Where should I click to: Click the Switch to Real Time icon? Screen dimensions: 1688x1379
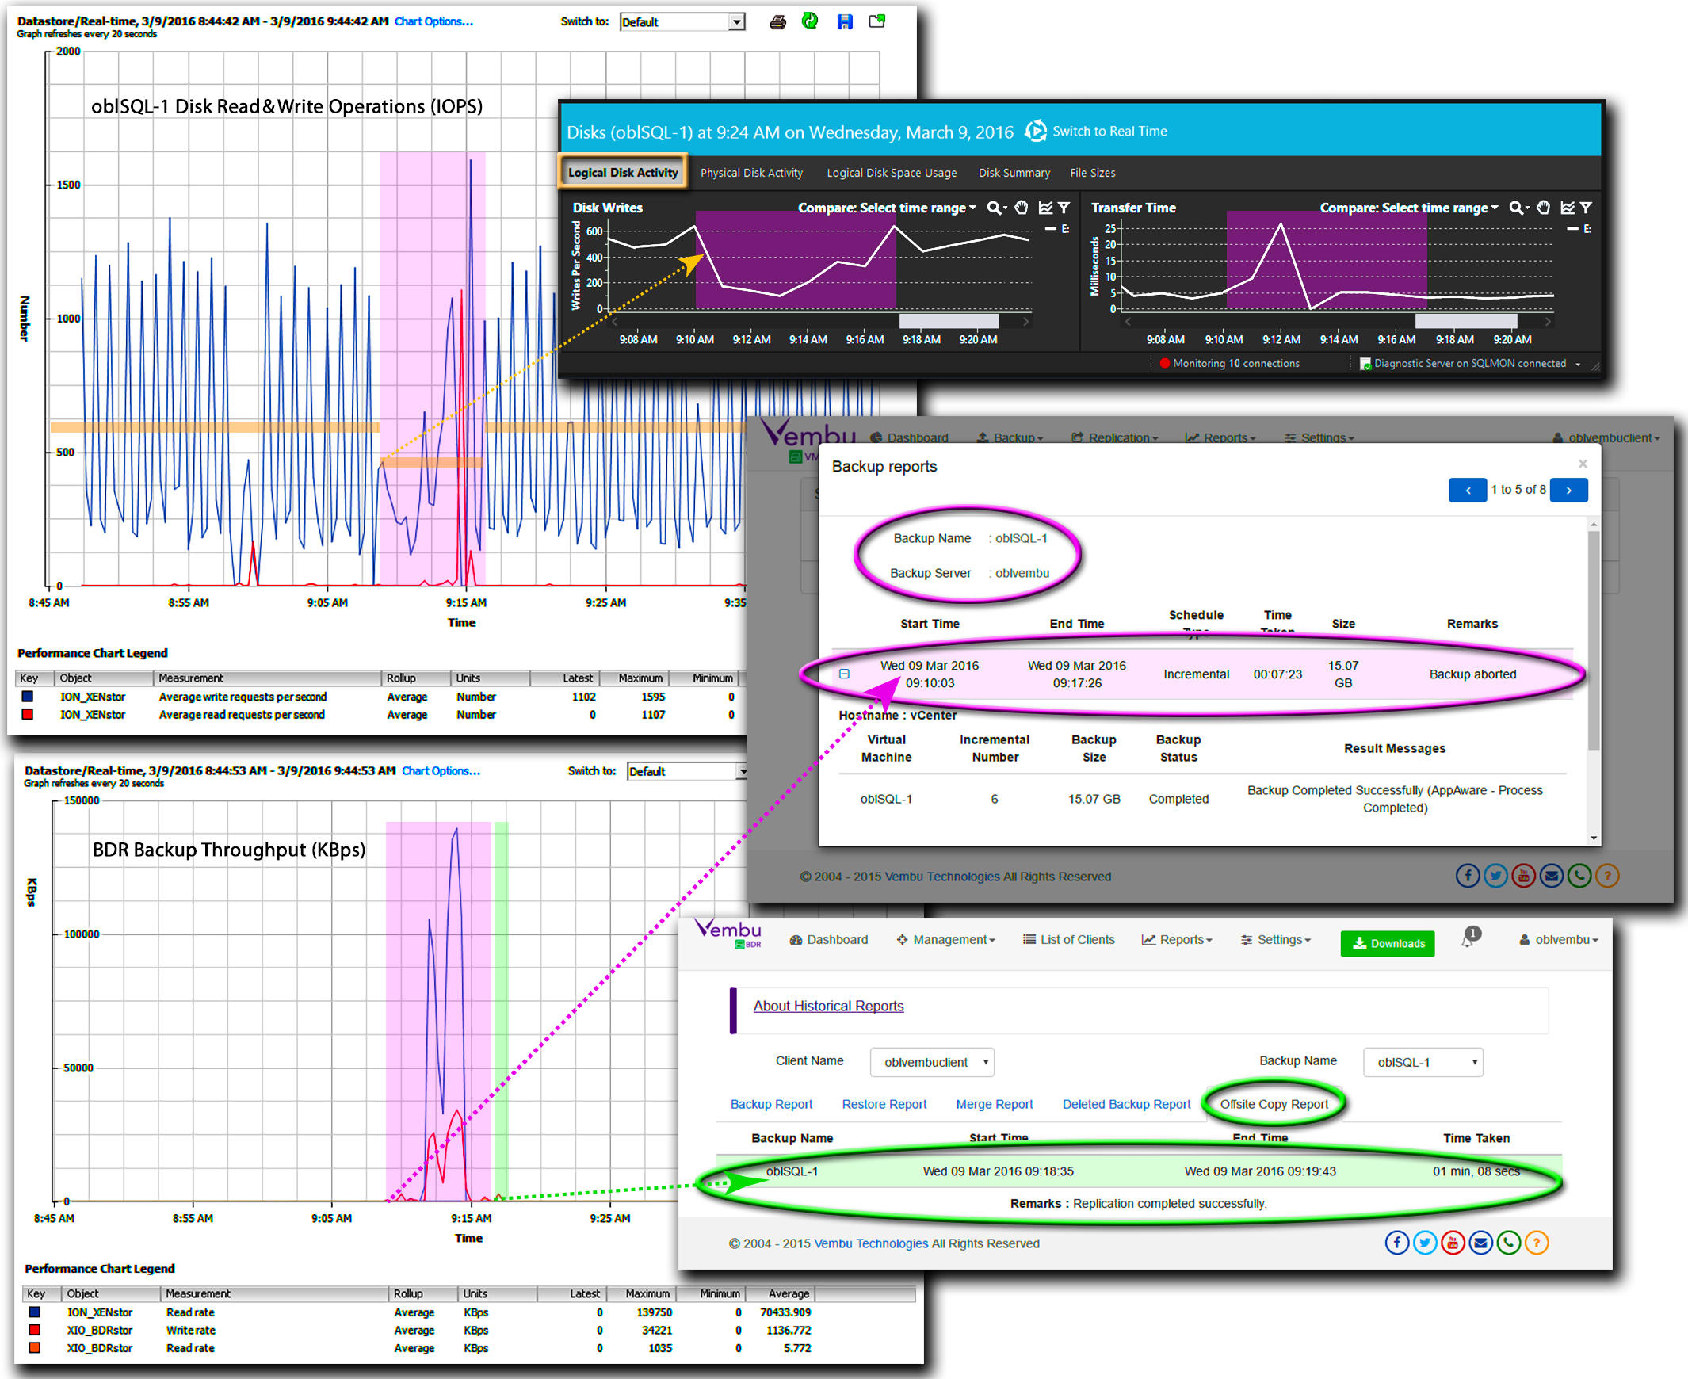[x=1035, y=131]
